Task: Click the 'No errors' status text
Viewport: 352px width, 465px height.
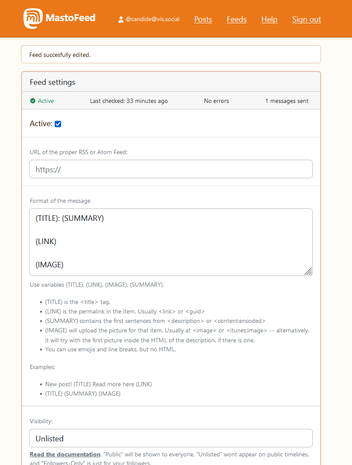Action: pyautogui.click(x=216, y=101)
